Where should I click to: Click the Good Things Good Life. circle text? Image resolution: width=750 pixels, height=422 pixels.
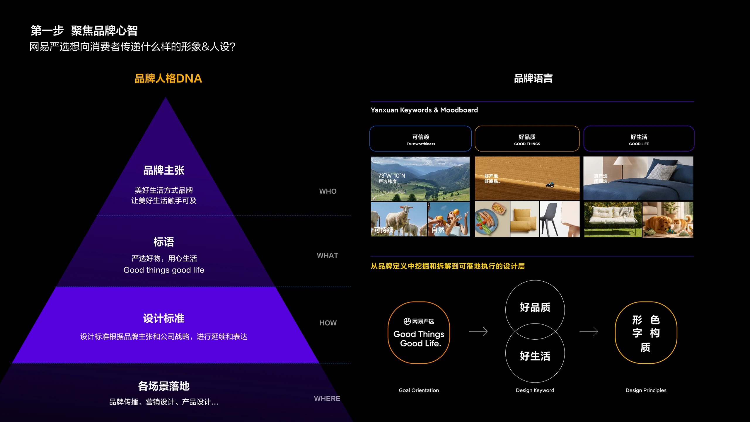click(x=419, y=339)
